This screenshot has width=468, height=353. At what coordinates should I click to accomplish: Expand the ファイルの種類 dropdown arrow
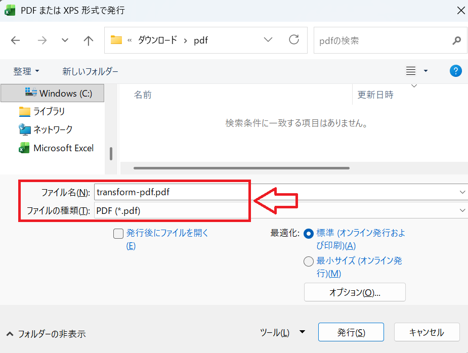tap(462, 210)
